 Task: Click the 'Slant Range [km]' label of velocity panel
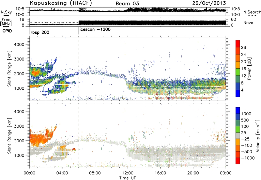click(9, 136)
